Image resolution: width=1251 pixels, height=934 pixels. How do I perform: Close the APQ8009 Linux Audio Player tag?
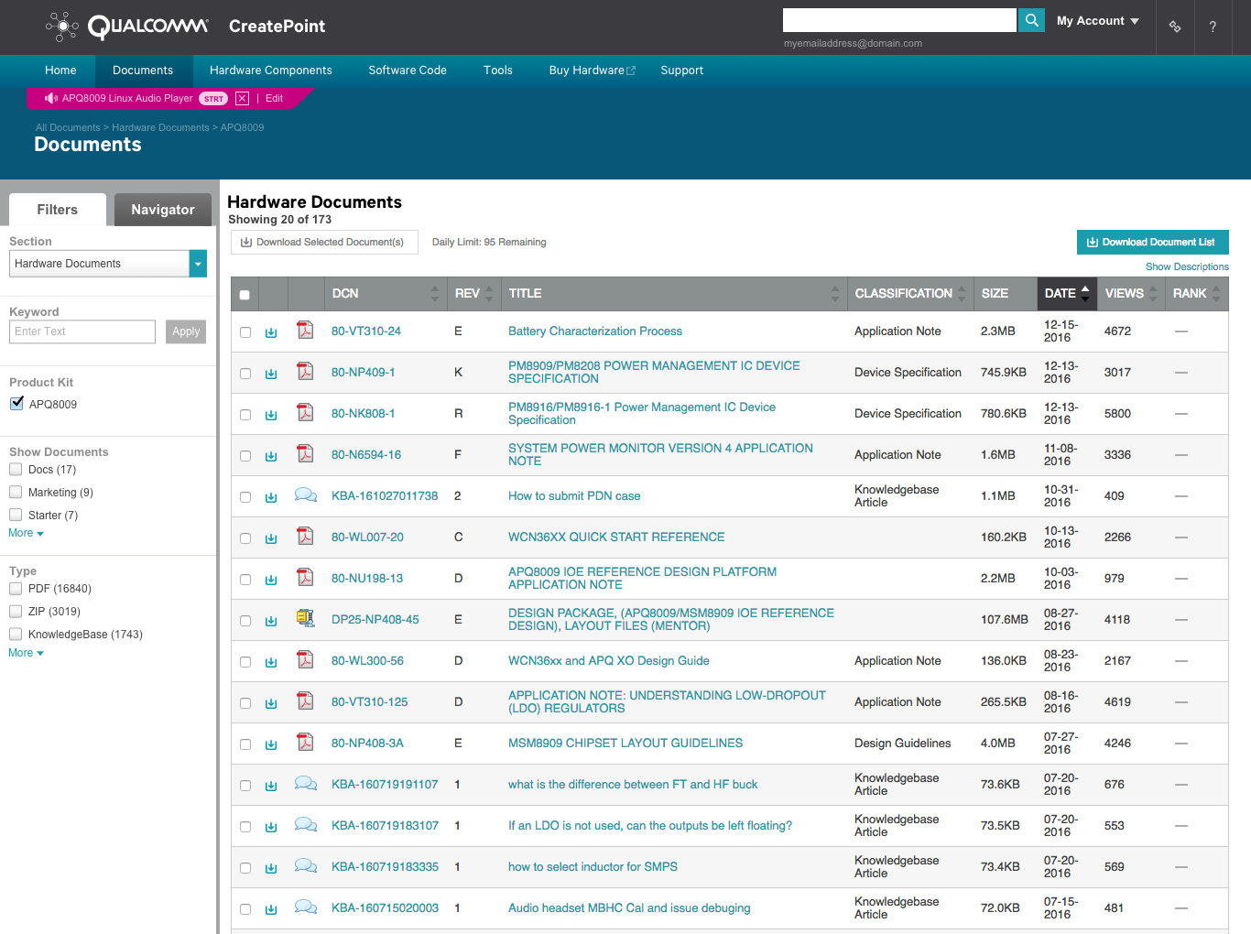pyautogui.click(x=242, y=99)
